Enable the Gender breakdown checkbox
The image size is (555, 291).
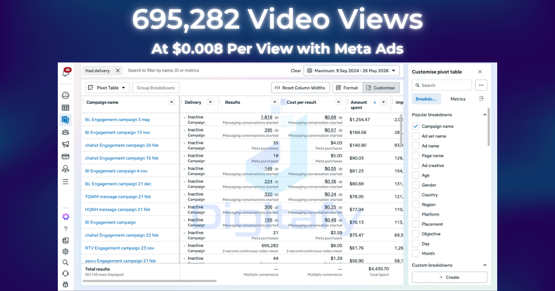(415, 185)
